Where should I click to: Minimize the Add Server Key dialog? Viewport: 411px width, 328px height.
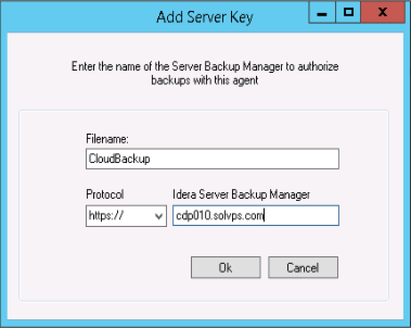(x=322, y=12)
